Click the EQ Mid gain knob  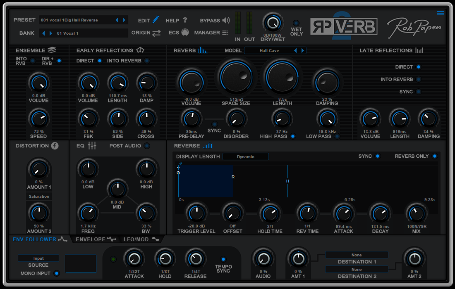pos(117,190)
